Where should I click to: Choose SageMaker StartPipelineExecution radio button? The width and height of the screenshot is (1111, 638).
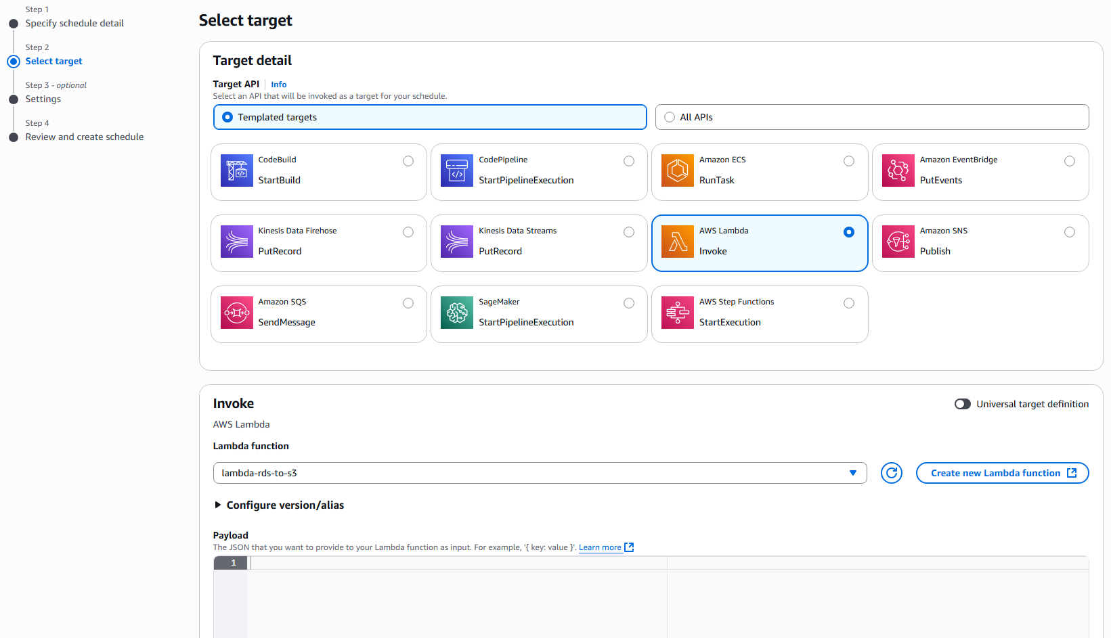629,303
